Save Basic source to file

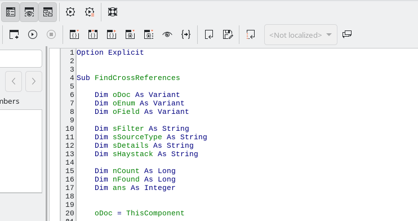point(228,35)
